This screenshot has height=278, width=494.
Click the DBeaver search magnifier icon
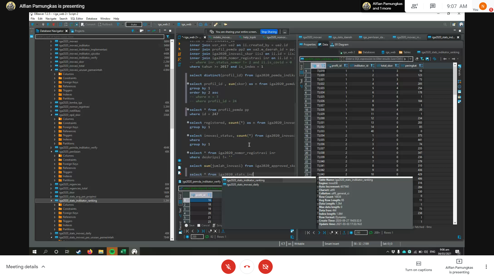click(x=445, y=24)
